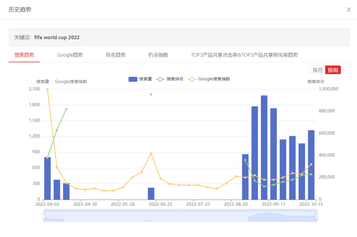This screenshot has height=237, width=357.
Task: Open the Google趋势 tab
Action: click(x=70, y=55)
